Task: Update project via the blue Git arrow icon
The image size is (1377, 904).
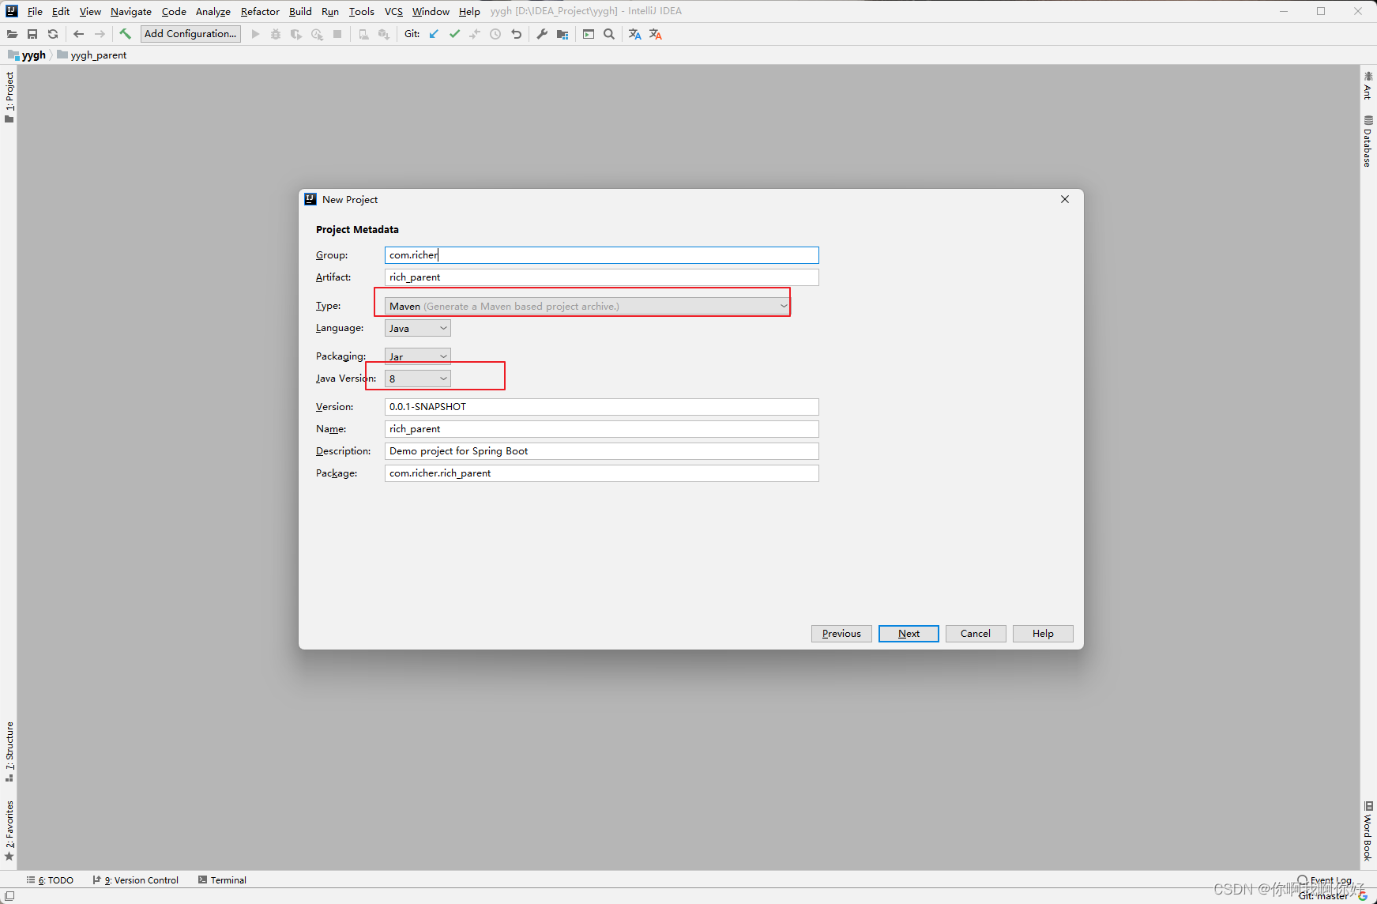Action: coord(433,34)
